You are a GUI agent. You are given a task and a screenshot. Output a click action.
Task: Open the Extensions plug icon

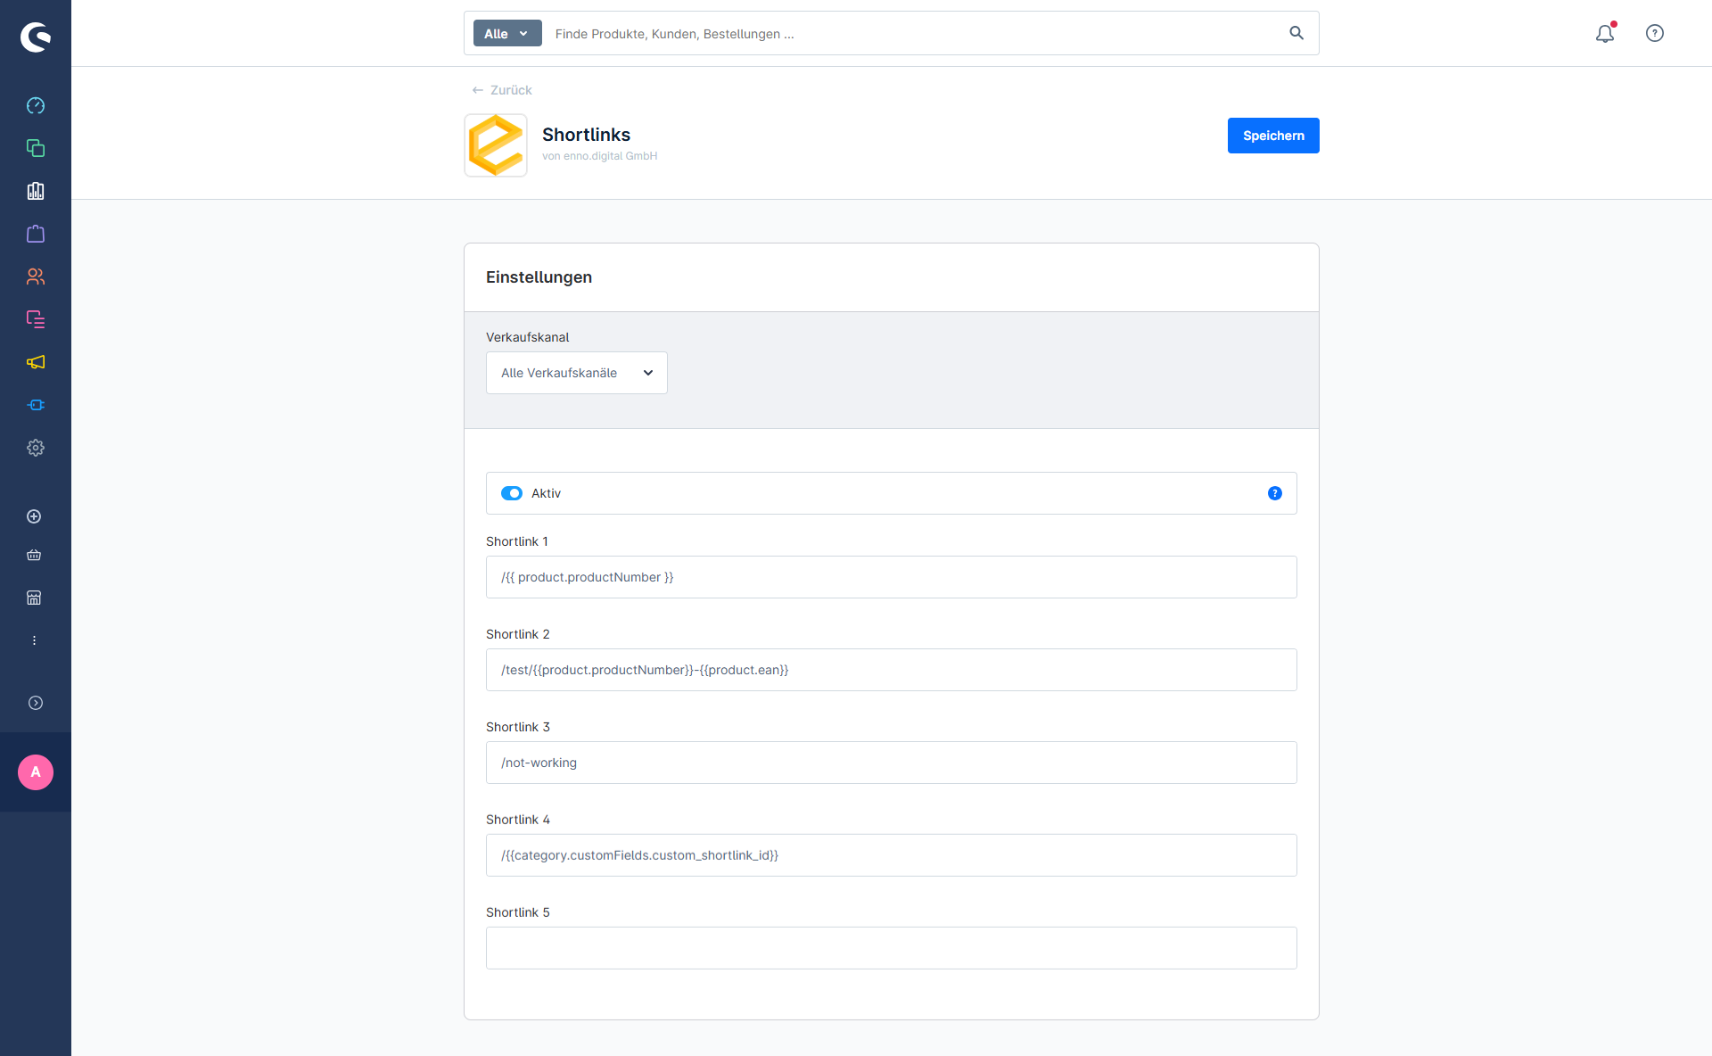point(36,405)
